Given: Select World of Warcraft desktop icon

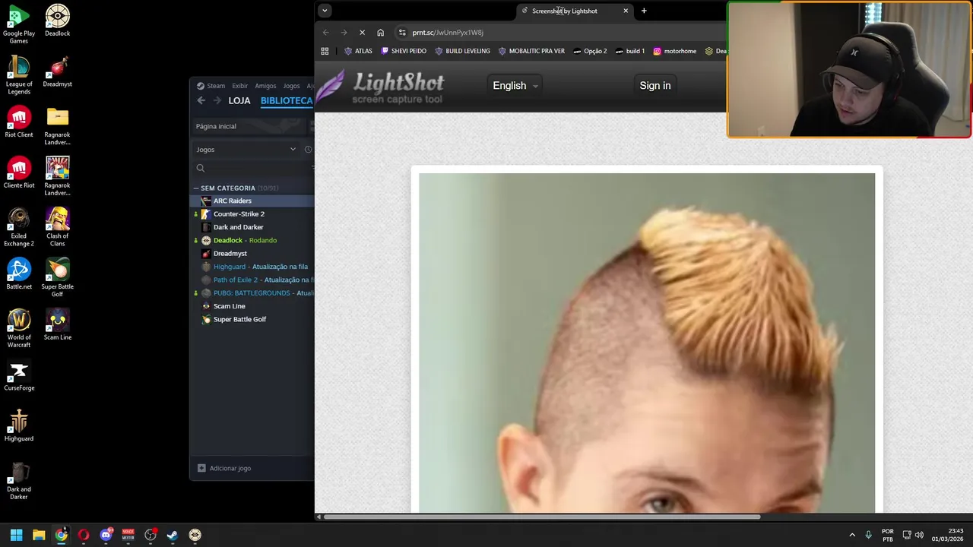Looking at the screenshot, I should click(19, 328).
